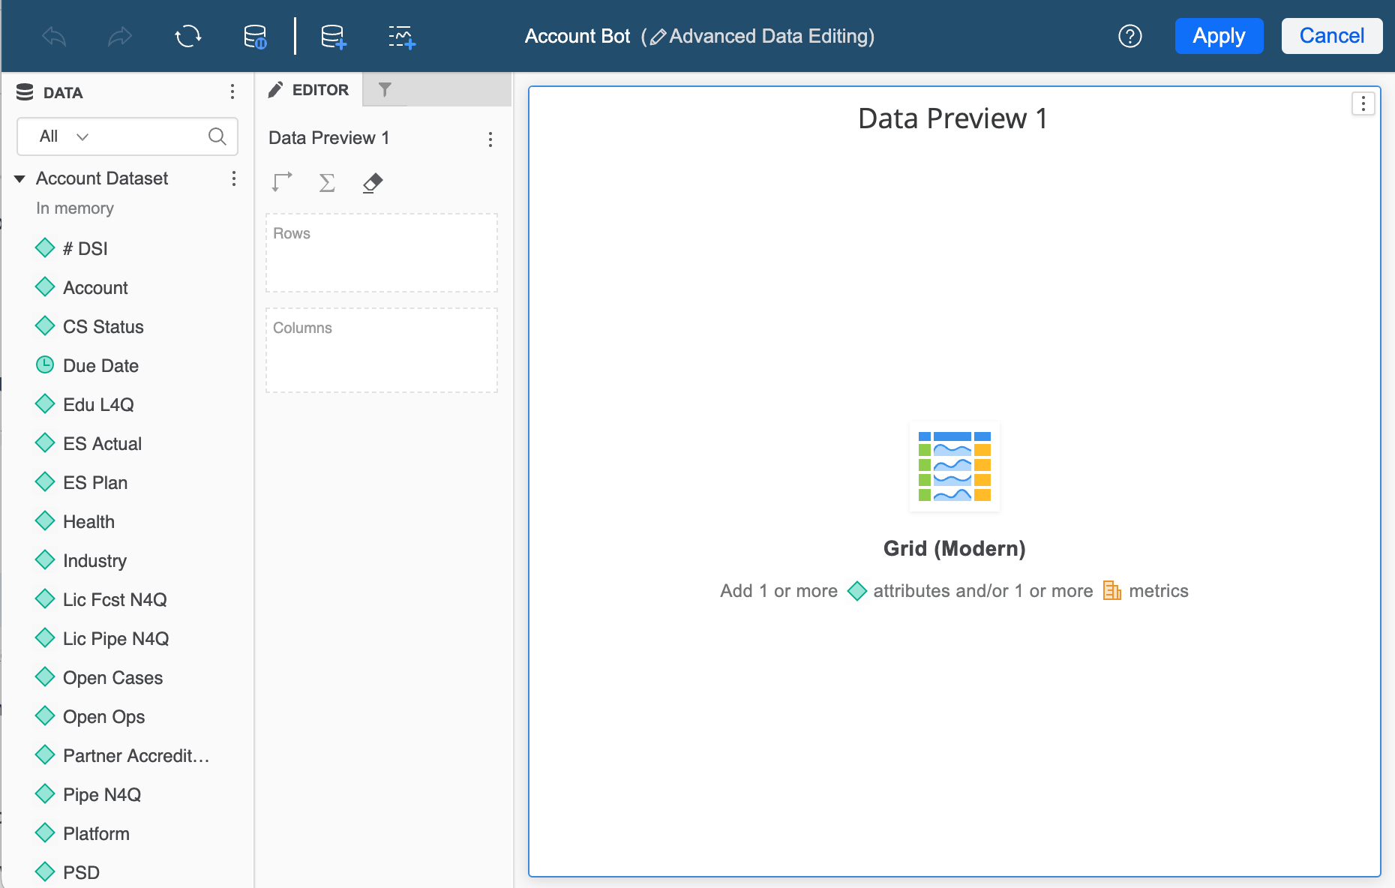Viewport: 1395px width, 888px height.
Task: Click the pause data retrieval icon
Action: pos(255,36)
